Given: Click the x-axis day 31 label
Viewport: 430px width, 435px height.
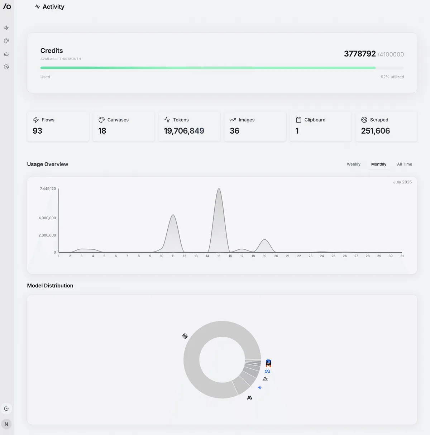Looking at the screenshot, I should [402, 256].
